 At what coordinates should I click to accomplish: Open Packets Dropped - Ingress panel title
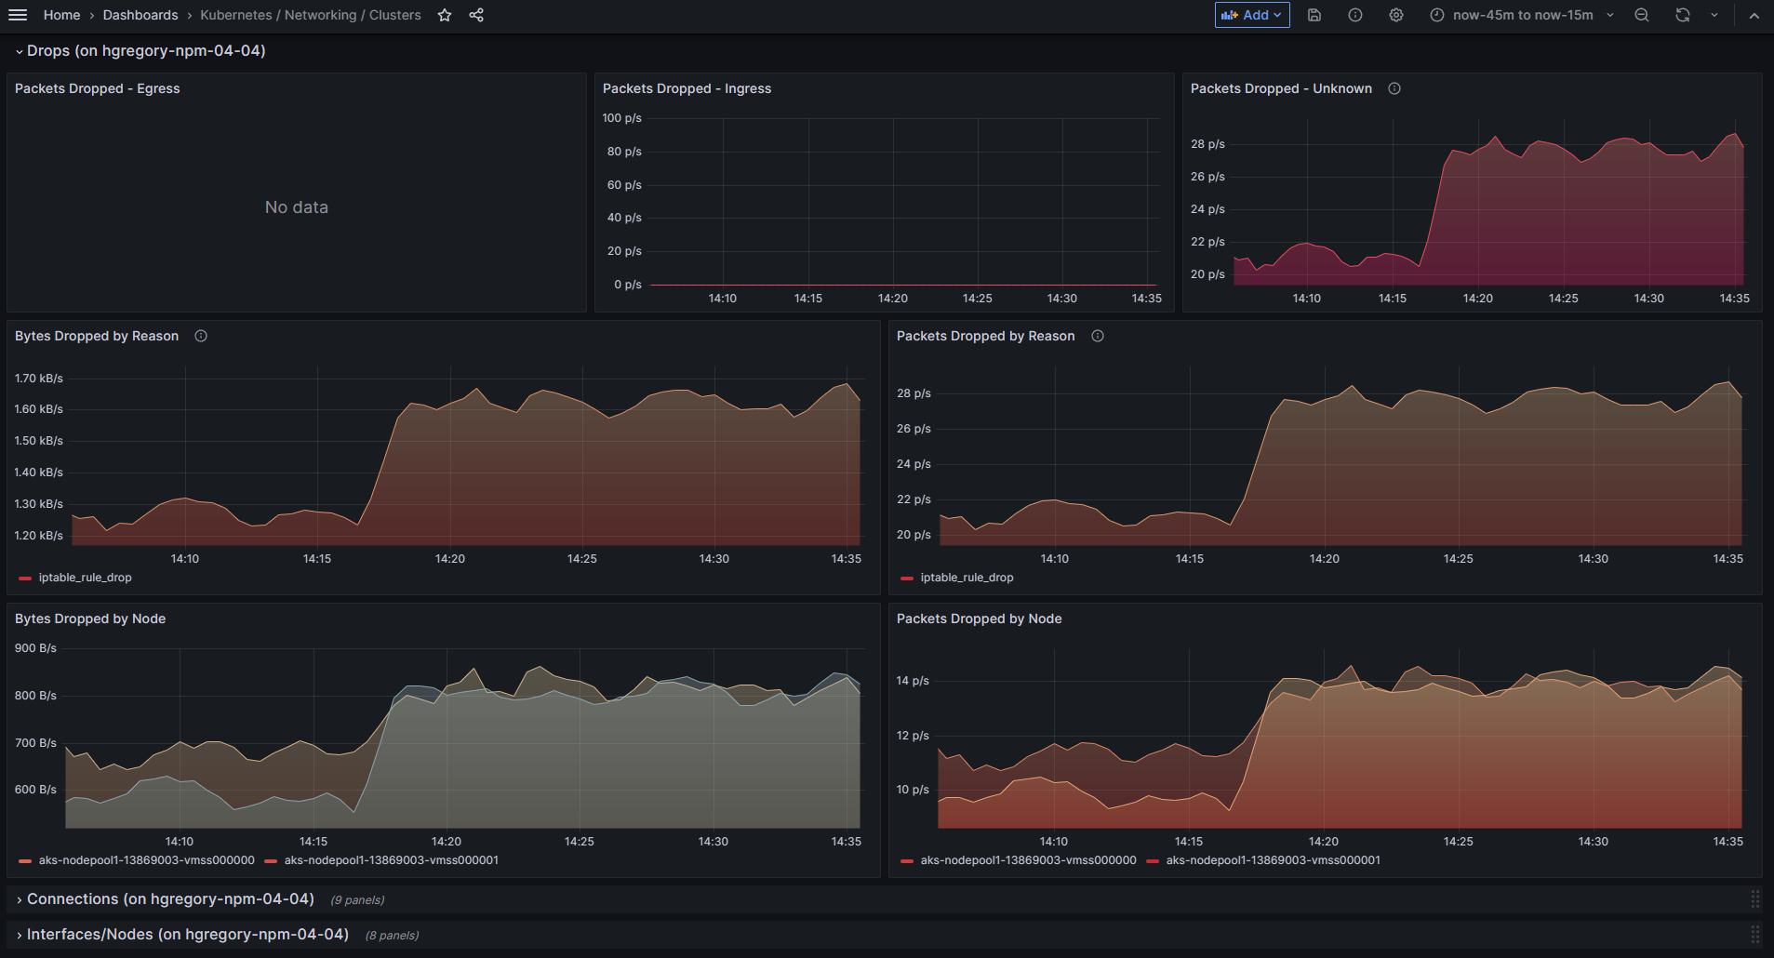687,88
